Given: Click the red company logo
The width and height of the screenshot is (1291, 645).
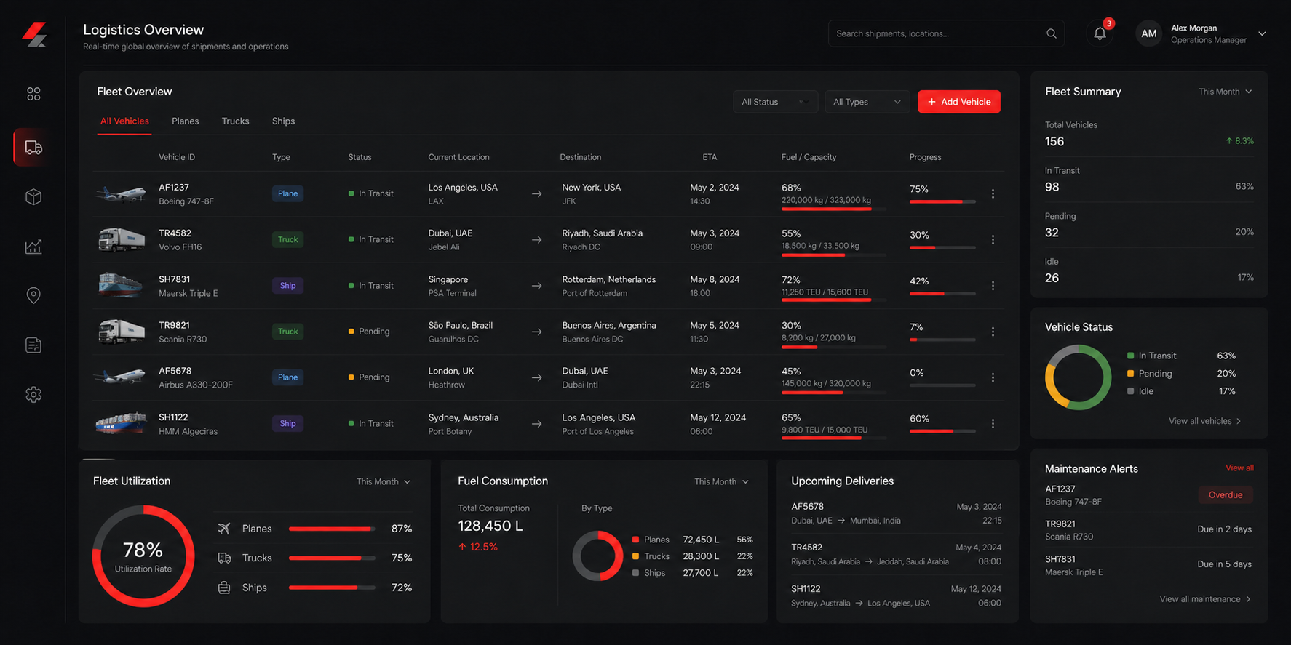Looking at the screenshot, I should pyautogui.click(x=34, y=34).
